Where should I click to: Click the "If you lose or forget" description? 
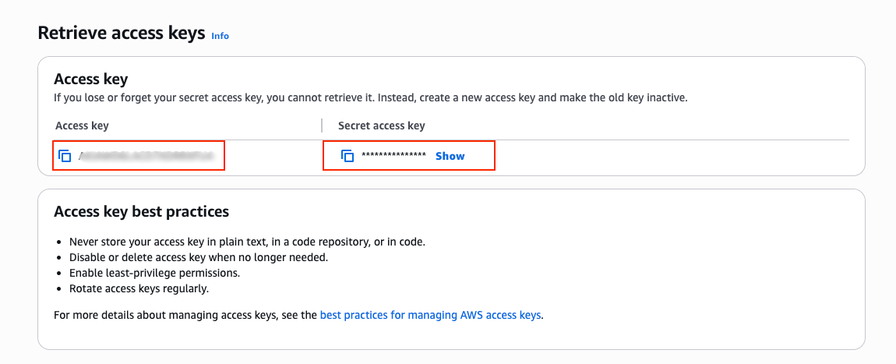(x=370, y=98)
